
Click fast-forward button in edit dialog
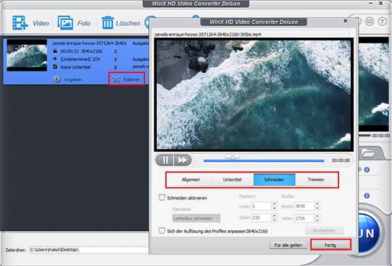click(x=182, y=160)
